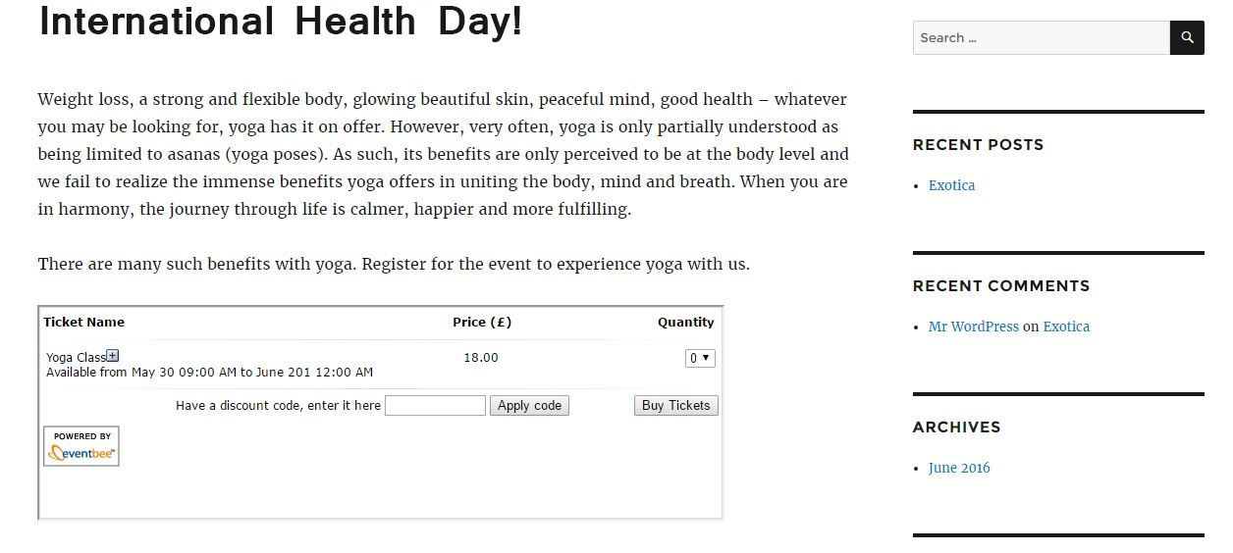Open Exotica link in Recent Comments
The image size is (1233, 553).
pyautogui.click(x=1066, y=327)
